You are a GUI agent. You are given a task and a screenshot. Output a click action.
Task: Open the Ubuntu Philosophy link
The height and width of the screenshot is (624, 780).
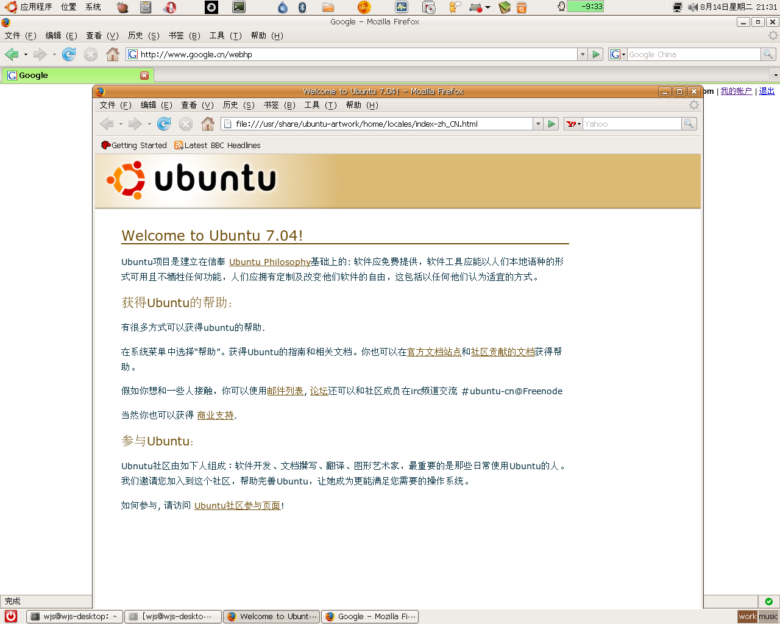(270, 262)
